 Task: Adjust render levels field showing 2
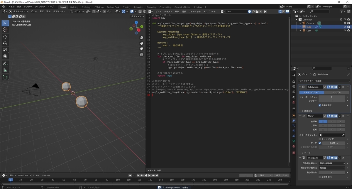click(332, 101)
